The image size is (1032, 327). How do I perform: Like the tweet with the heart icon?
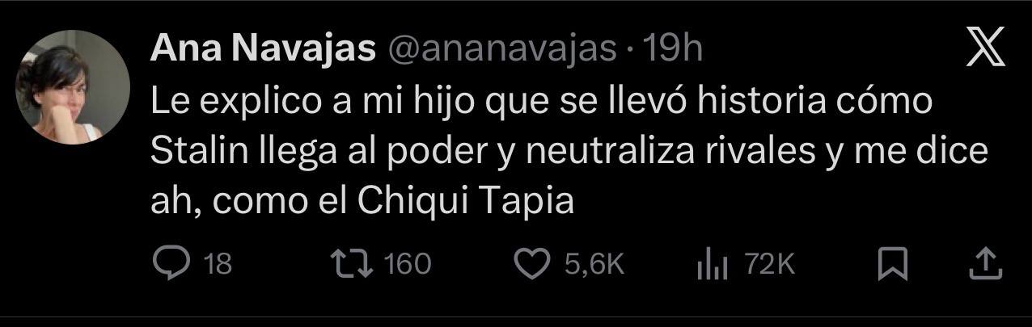pyautogui.click(x=532, y=264)
